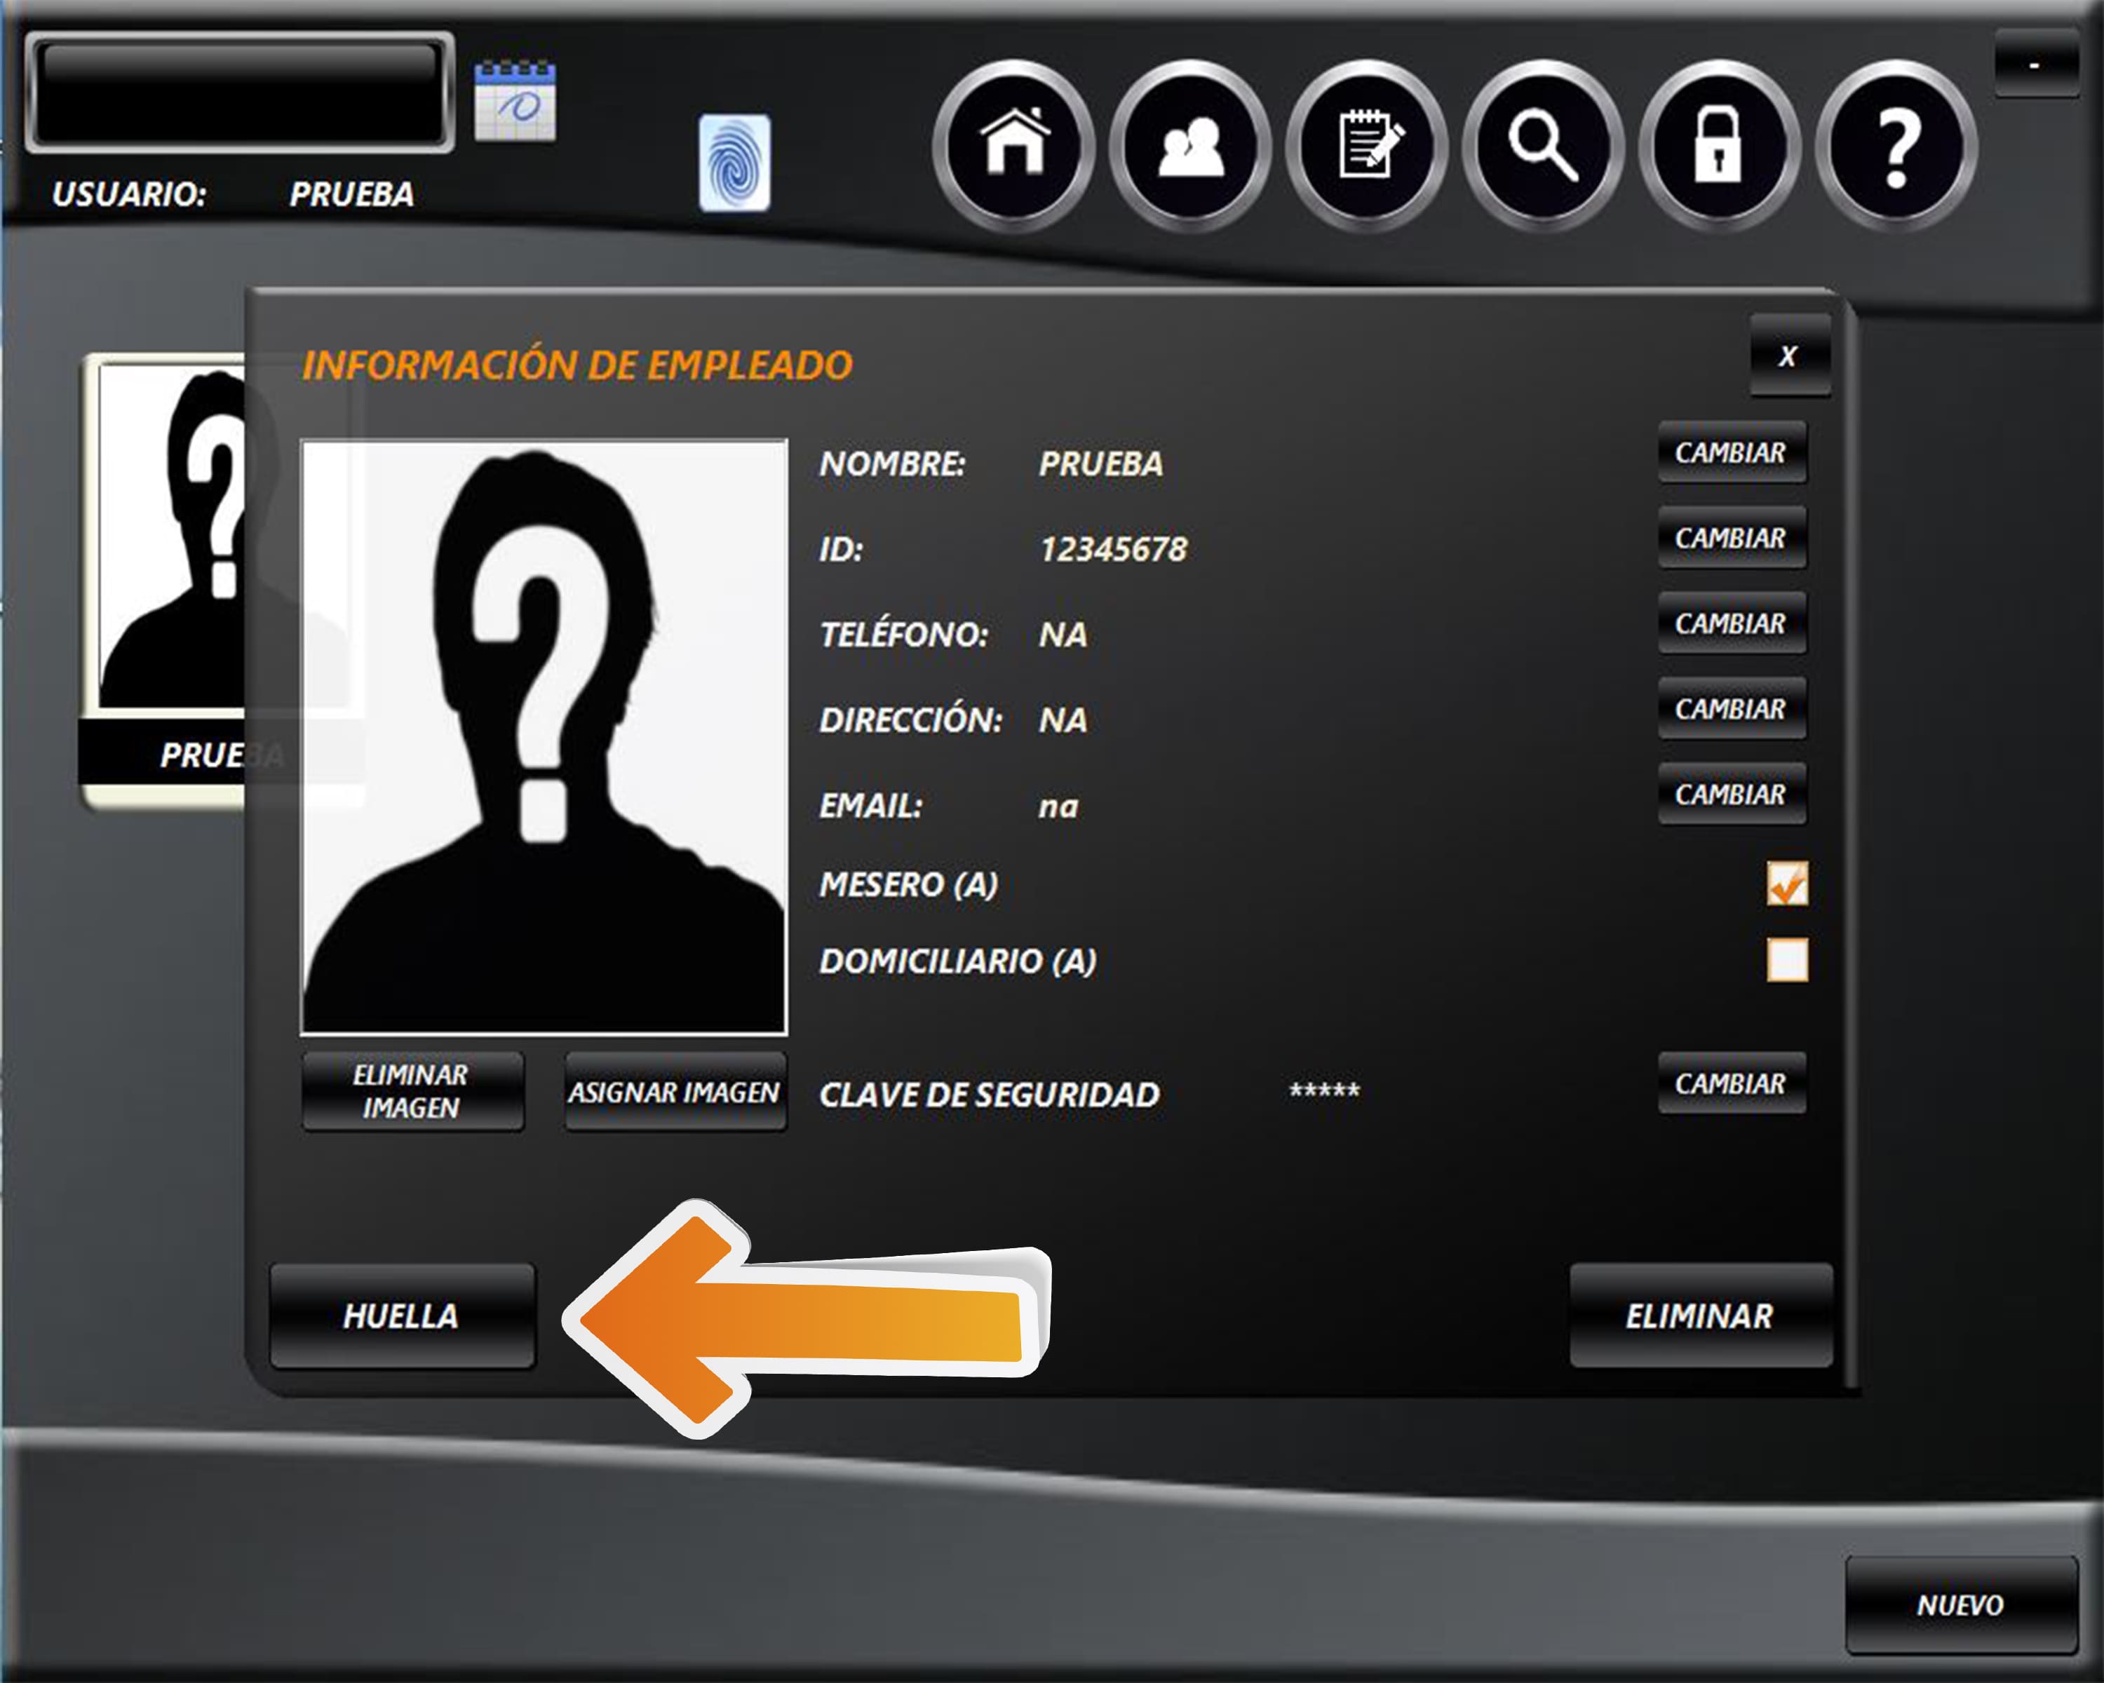Click the black input field at top left
Image resolution: width=2104 pixels, height=1683 pixels.
point(239,94)
